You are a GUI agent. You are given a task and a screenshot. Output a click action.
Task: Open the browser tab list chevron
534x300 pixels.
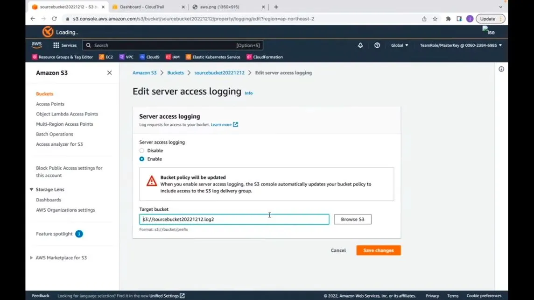[500, 7]
